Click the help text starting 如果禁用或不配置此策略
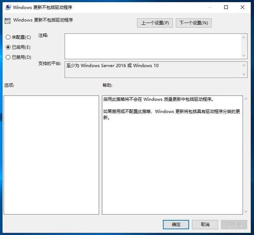 171,114
